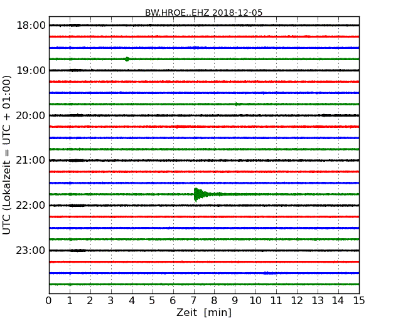Click the x-axis tick label 7
Screen dimensions: 408x326
[x=193, y=301]
